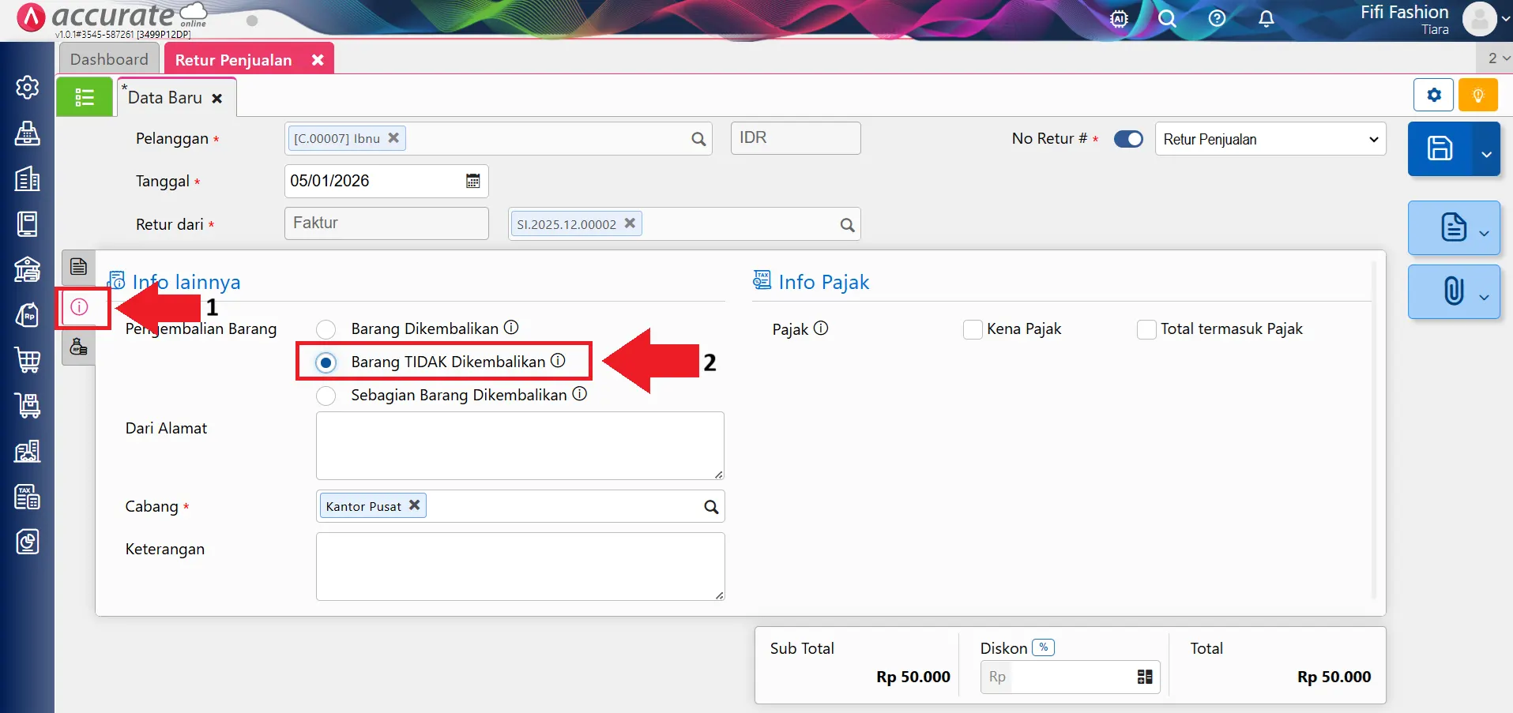Screen dimensions: 1513x713
Task: Select the Data Baru tab
Action: (165, 98)
